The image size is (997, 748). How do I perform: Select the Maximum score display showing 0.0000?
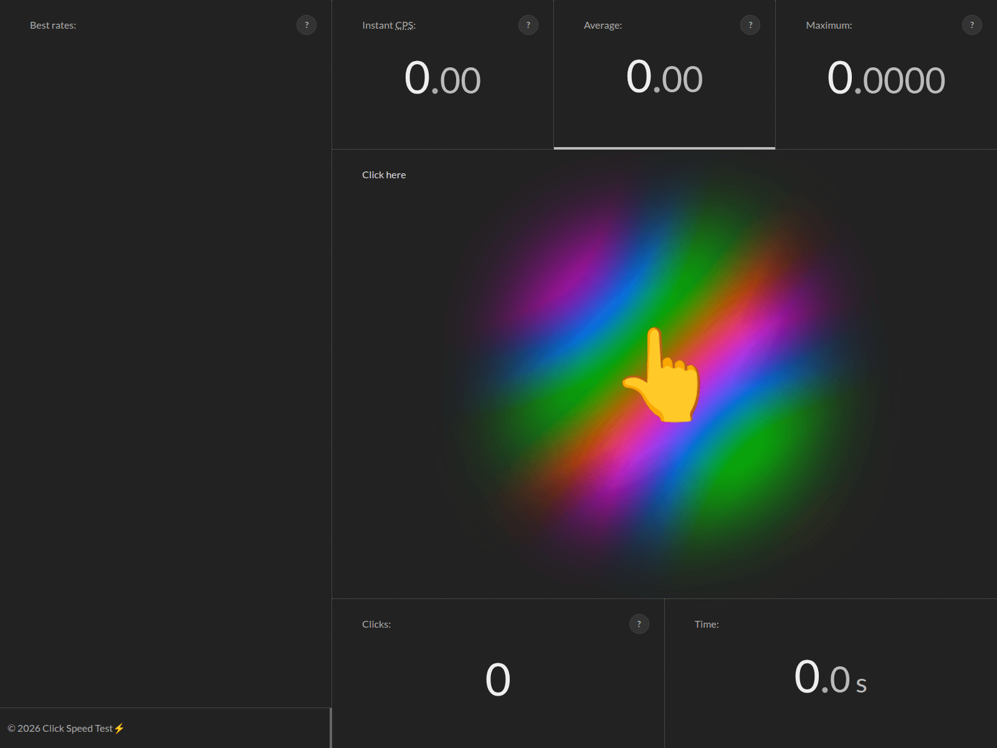886,78
